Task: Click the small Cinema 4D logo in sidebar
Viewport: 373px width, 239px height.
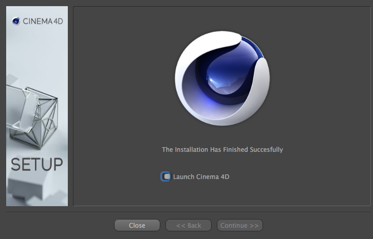Action: (16, 21)
